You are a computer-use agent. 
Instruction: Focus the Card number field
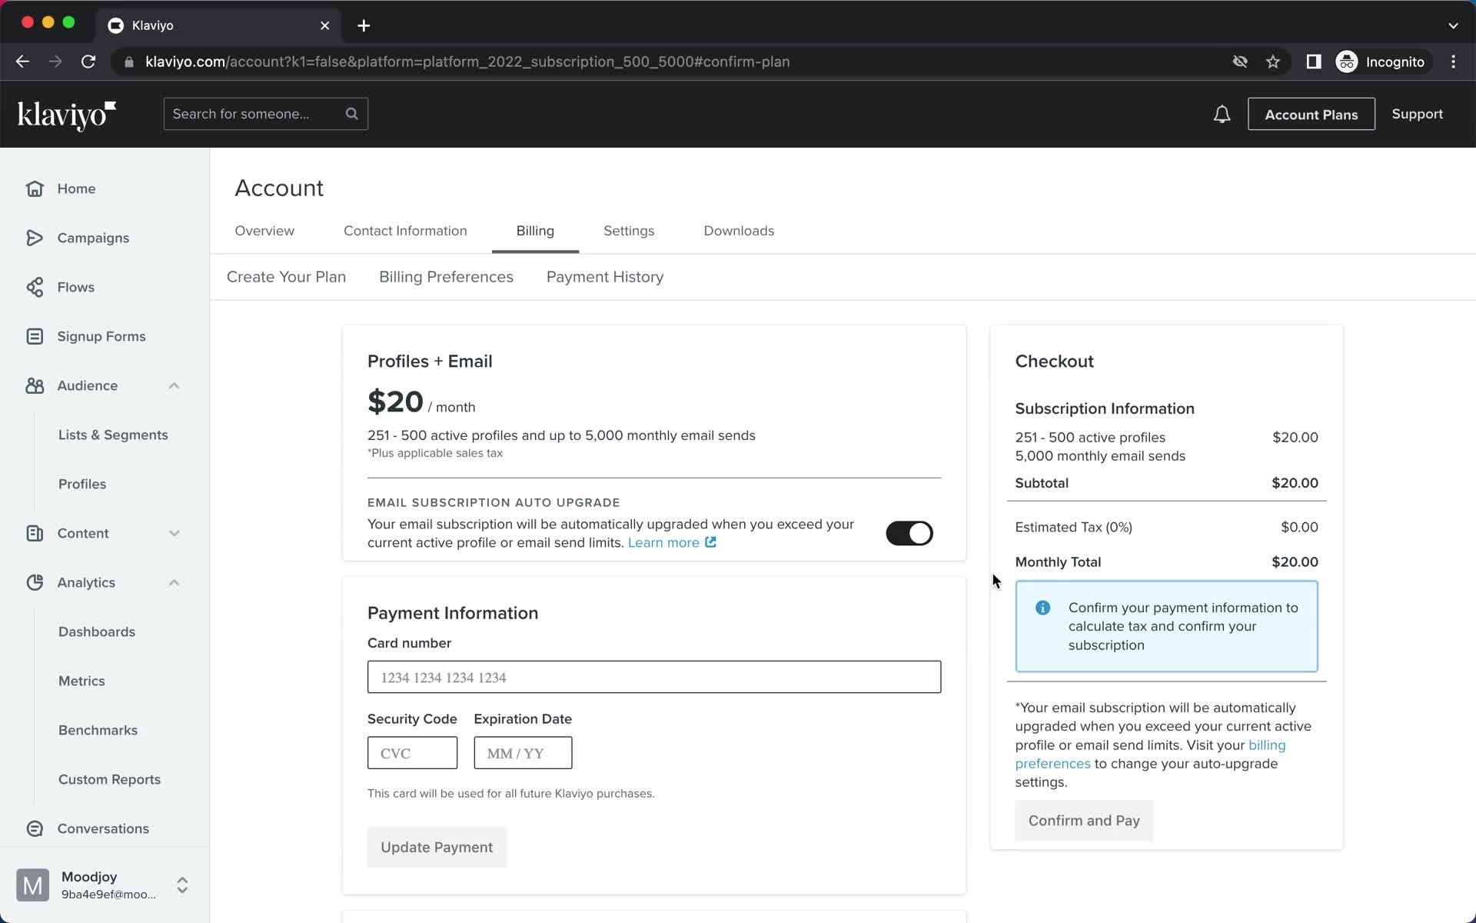654,677
